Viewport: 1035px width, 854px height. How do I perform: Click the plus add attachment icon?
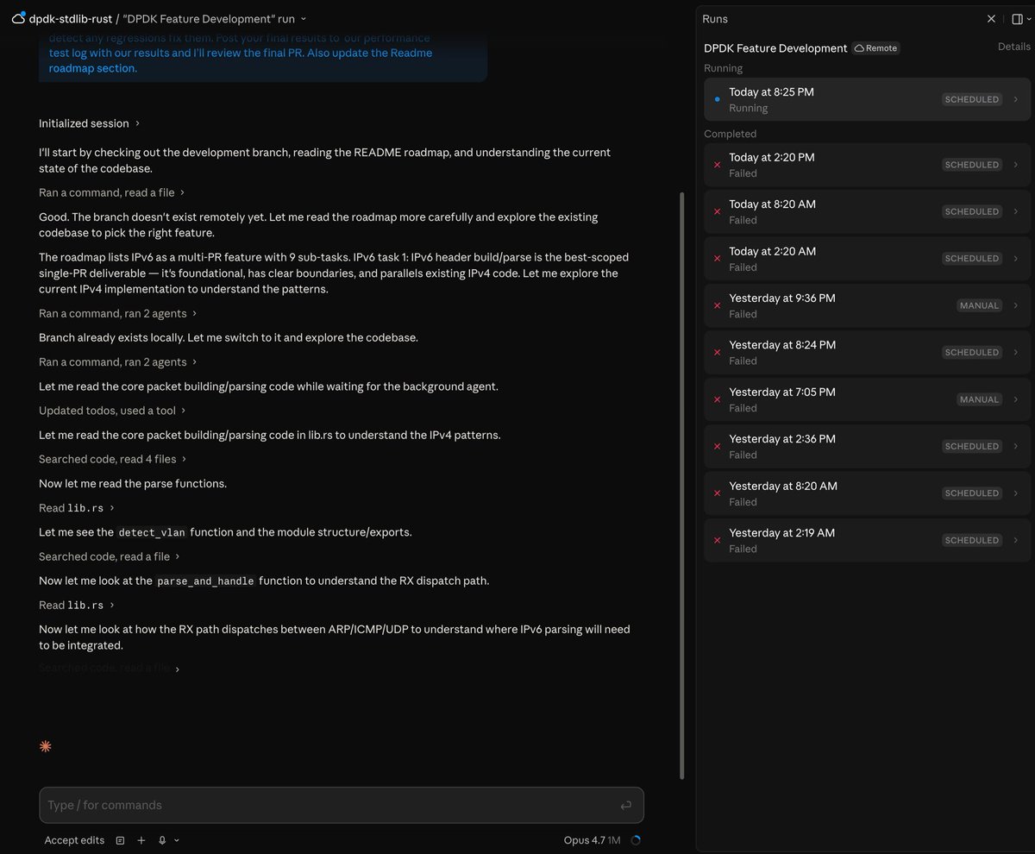point(141,840)
